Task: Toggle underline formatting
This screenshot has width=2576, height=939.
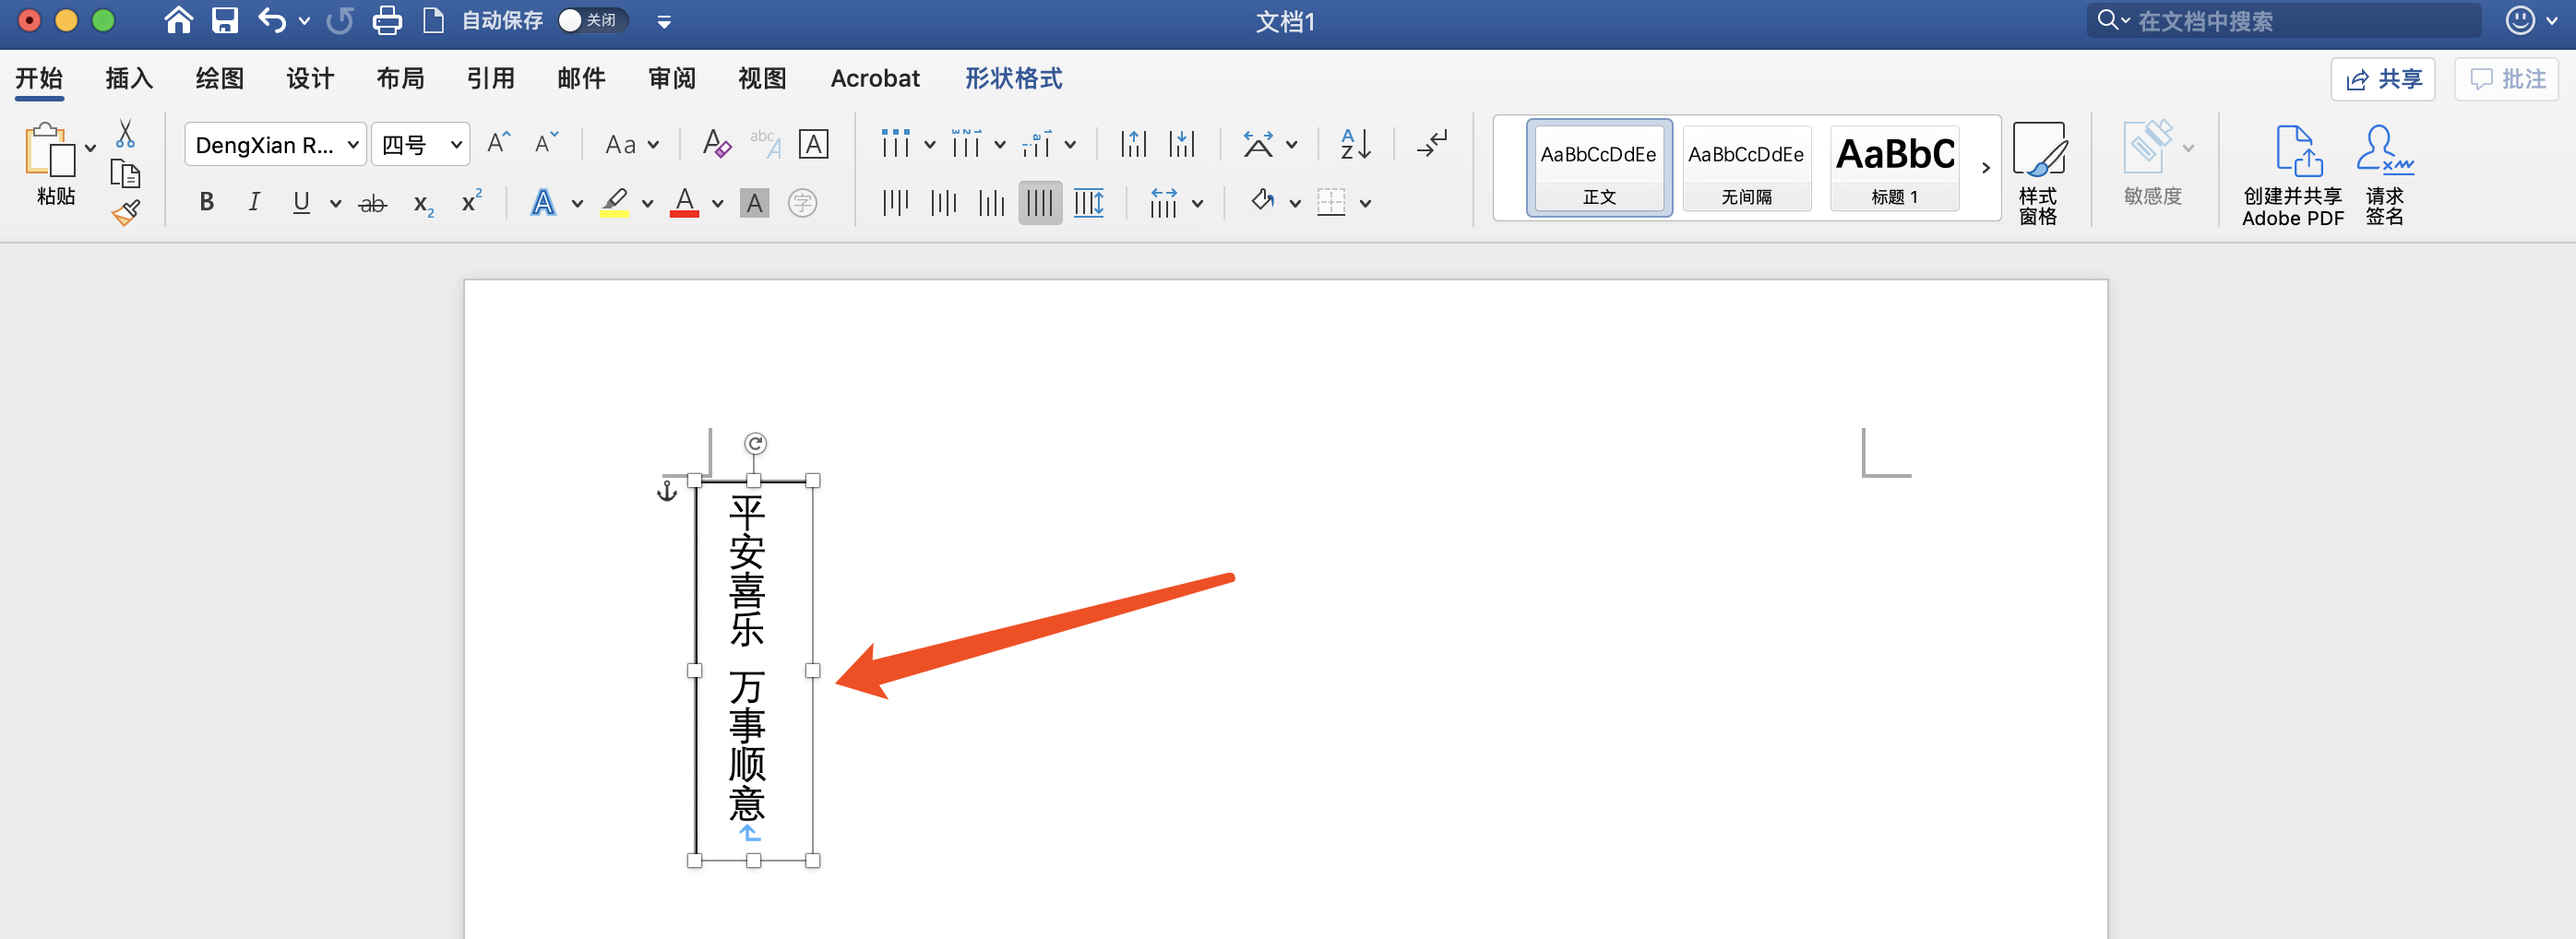Action: click(x=301, y=203)
